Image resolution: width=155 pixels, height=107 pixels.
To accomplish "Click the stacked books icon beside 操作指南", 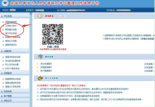I will point(40,57).
